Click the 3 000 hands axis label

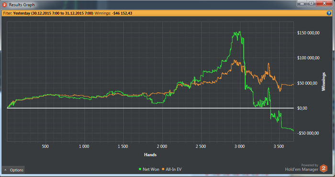click(239, 146)
